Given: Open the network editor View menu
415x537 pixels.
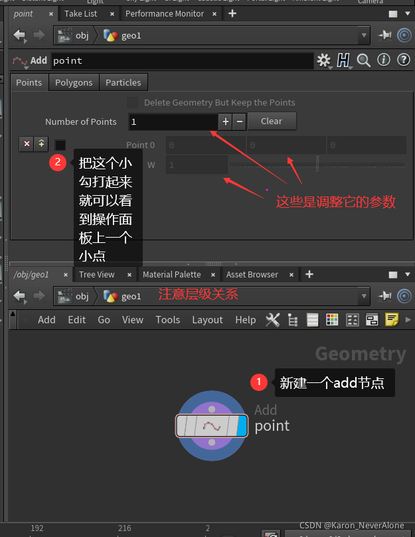Looking at the screenshot, I should [x=133, y=319].
